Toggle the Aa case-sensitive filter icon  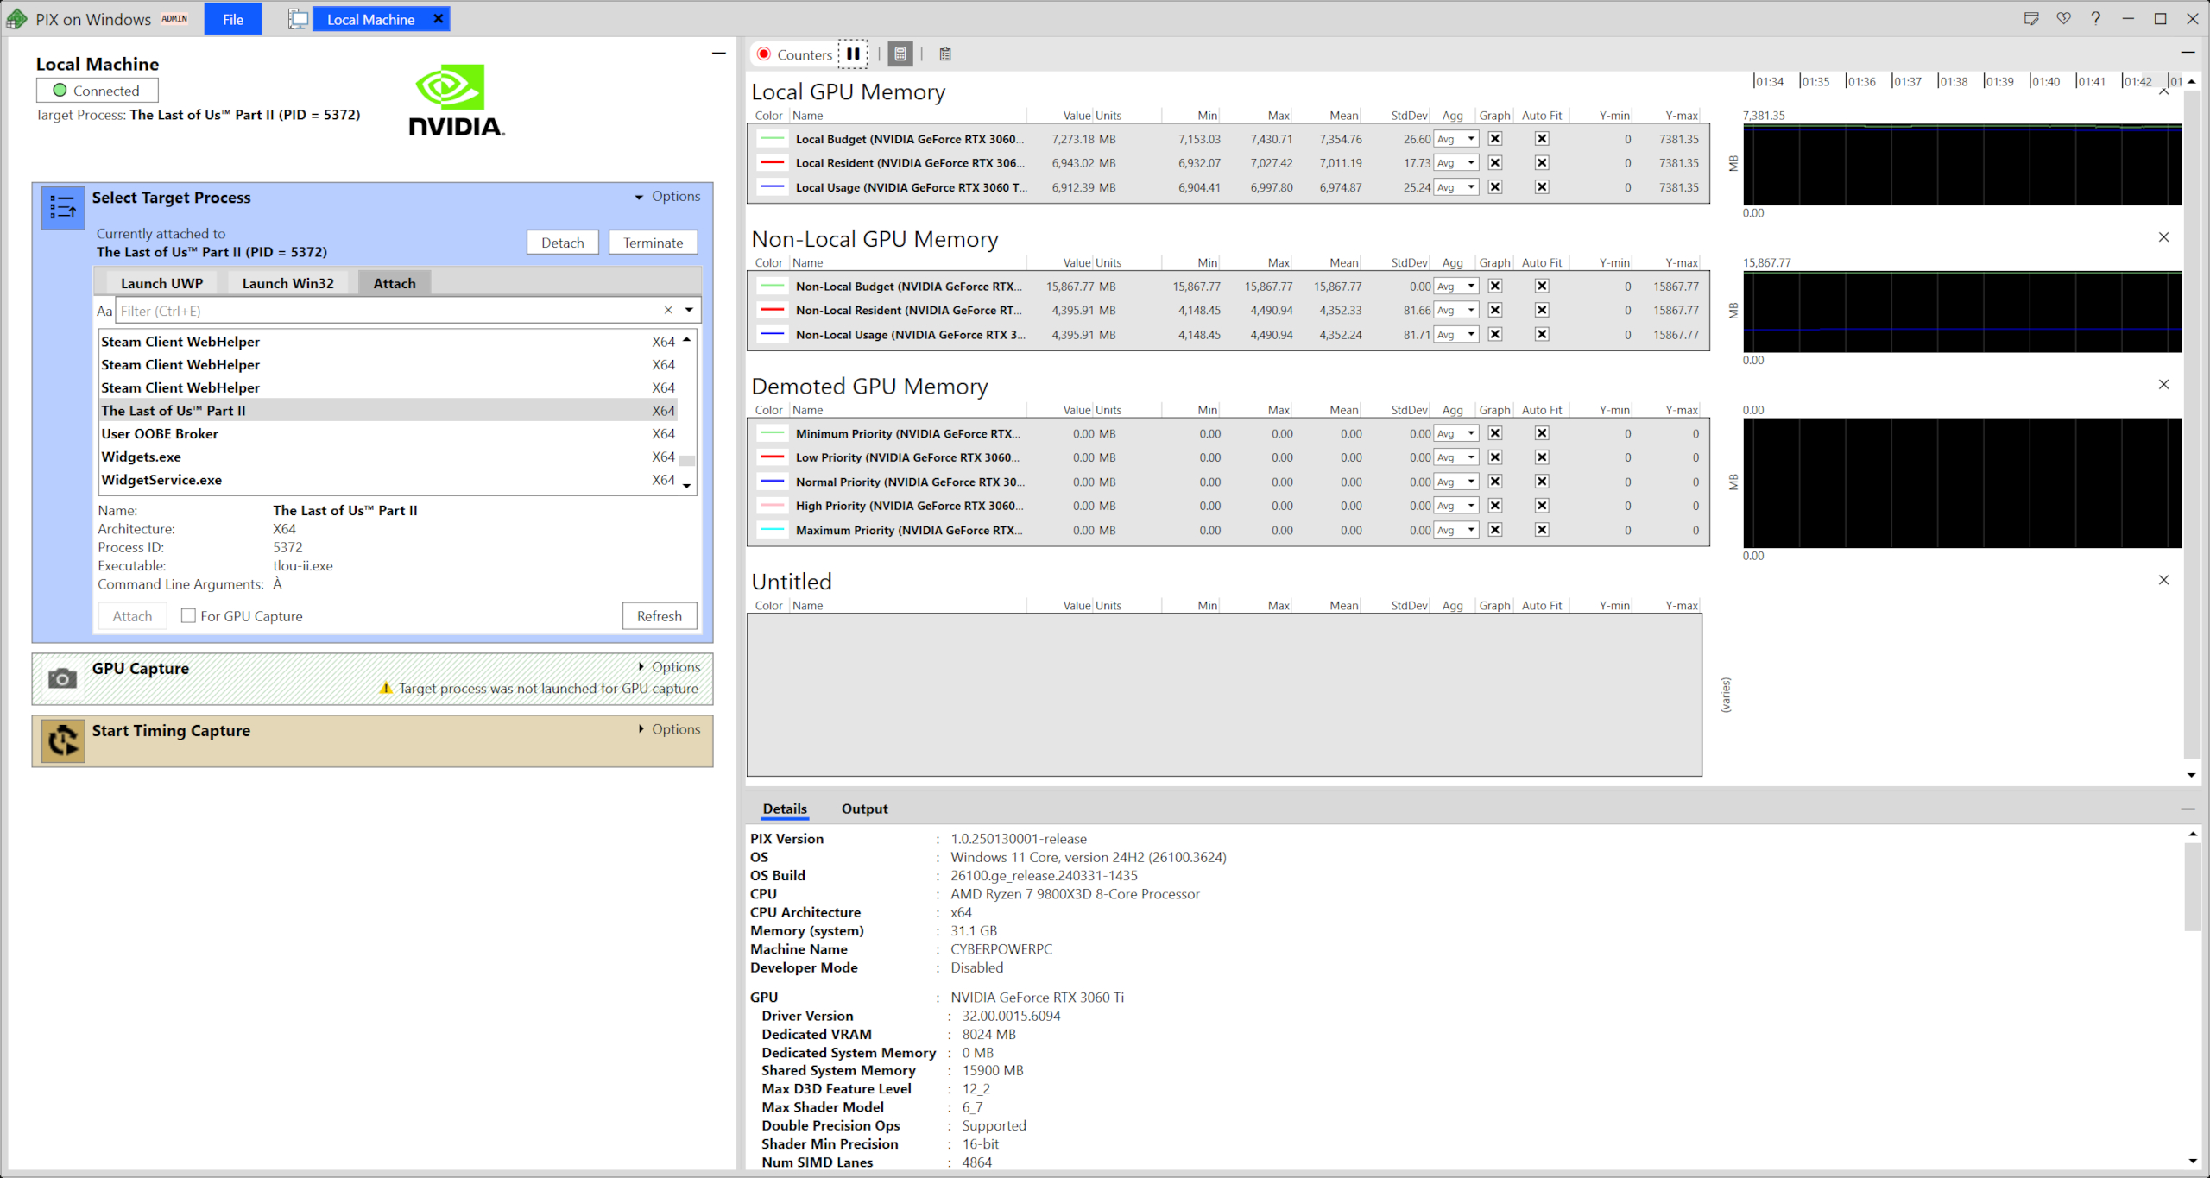[104, 311]
